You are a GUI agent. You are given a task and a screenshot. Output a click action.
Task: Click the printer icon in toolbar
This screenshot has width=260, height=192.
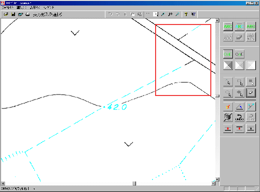click(x=28, y=14)
